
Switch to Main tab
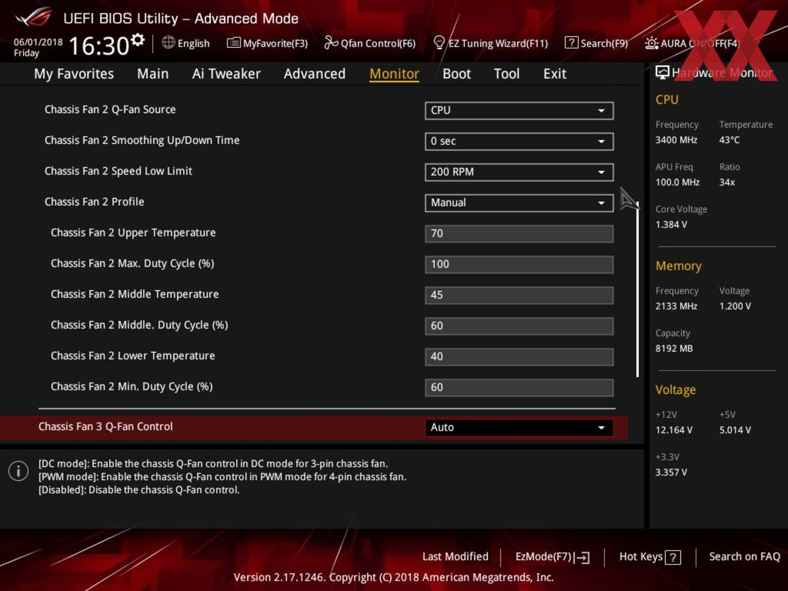click(153, 74)
